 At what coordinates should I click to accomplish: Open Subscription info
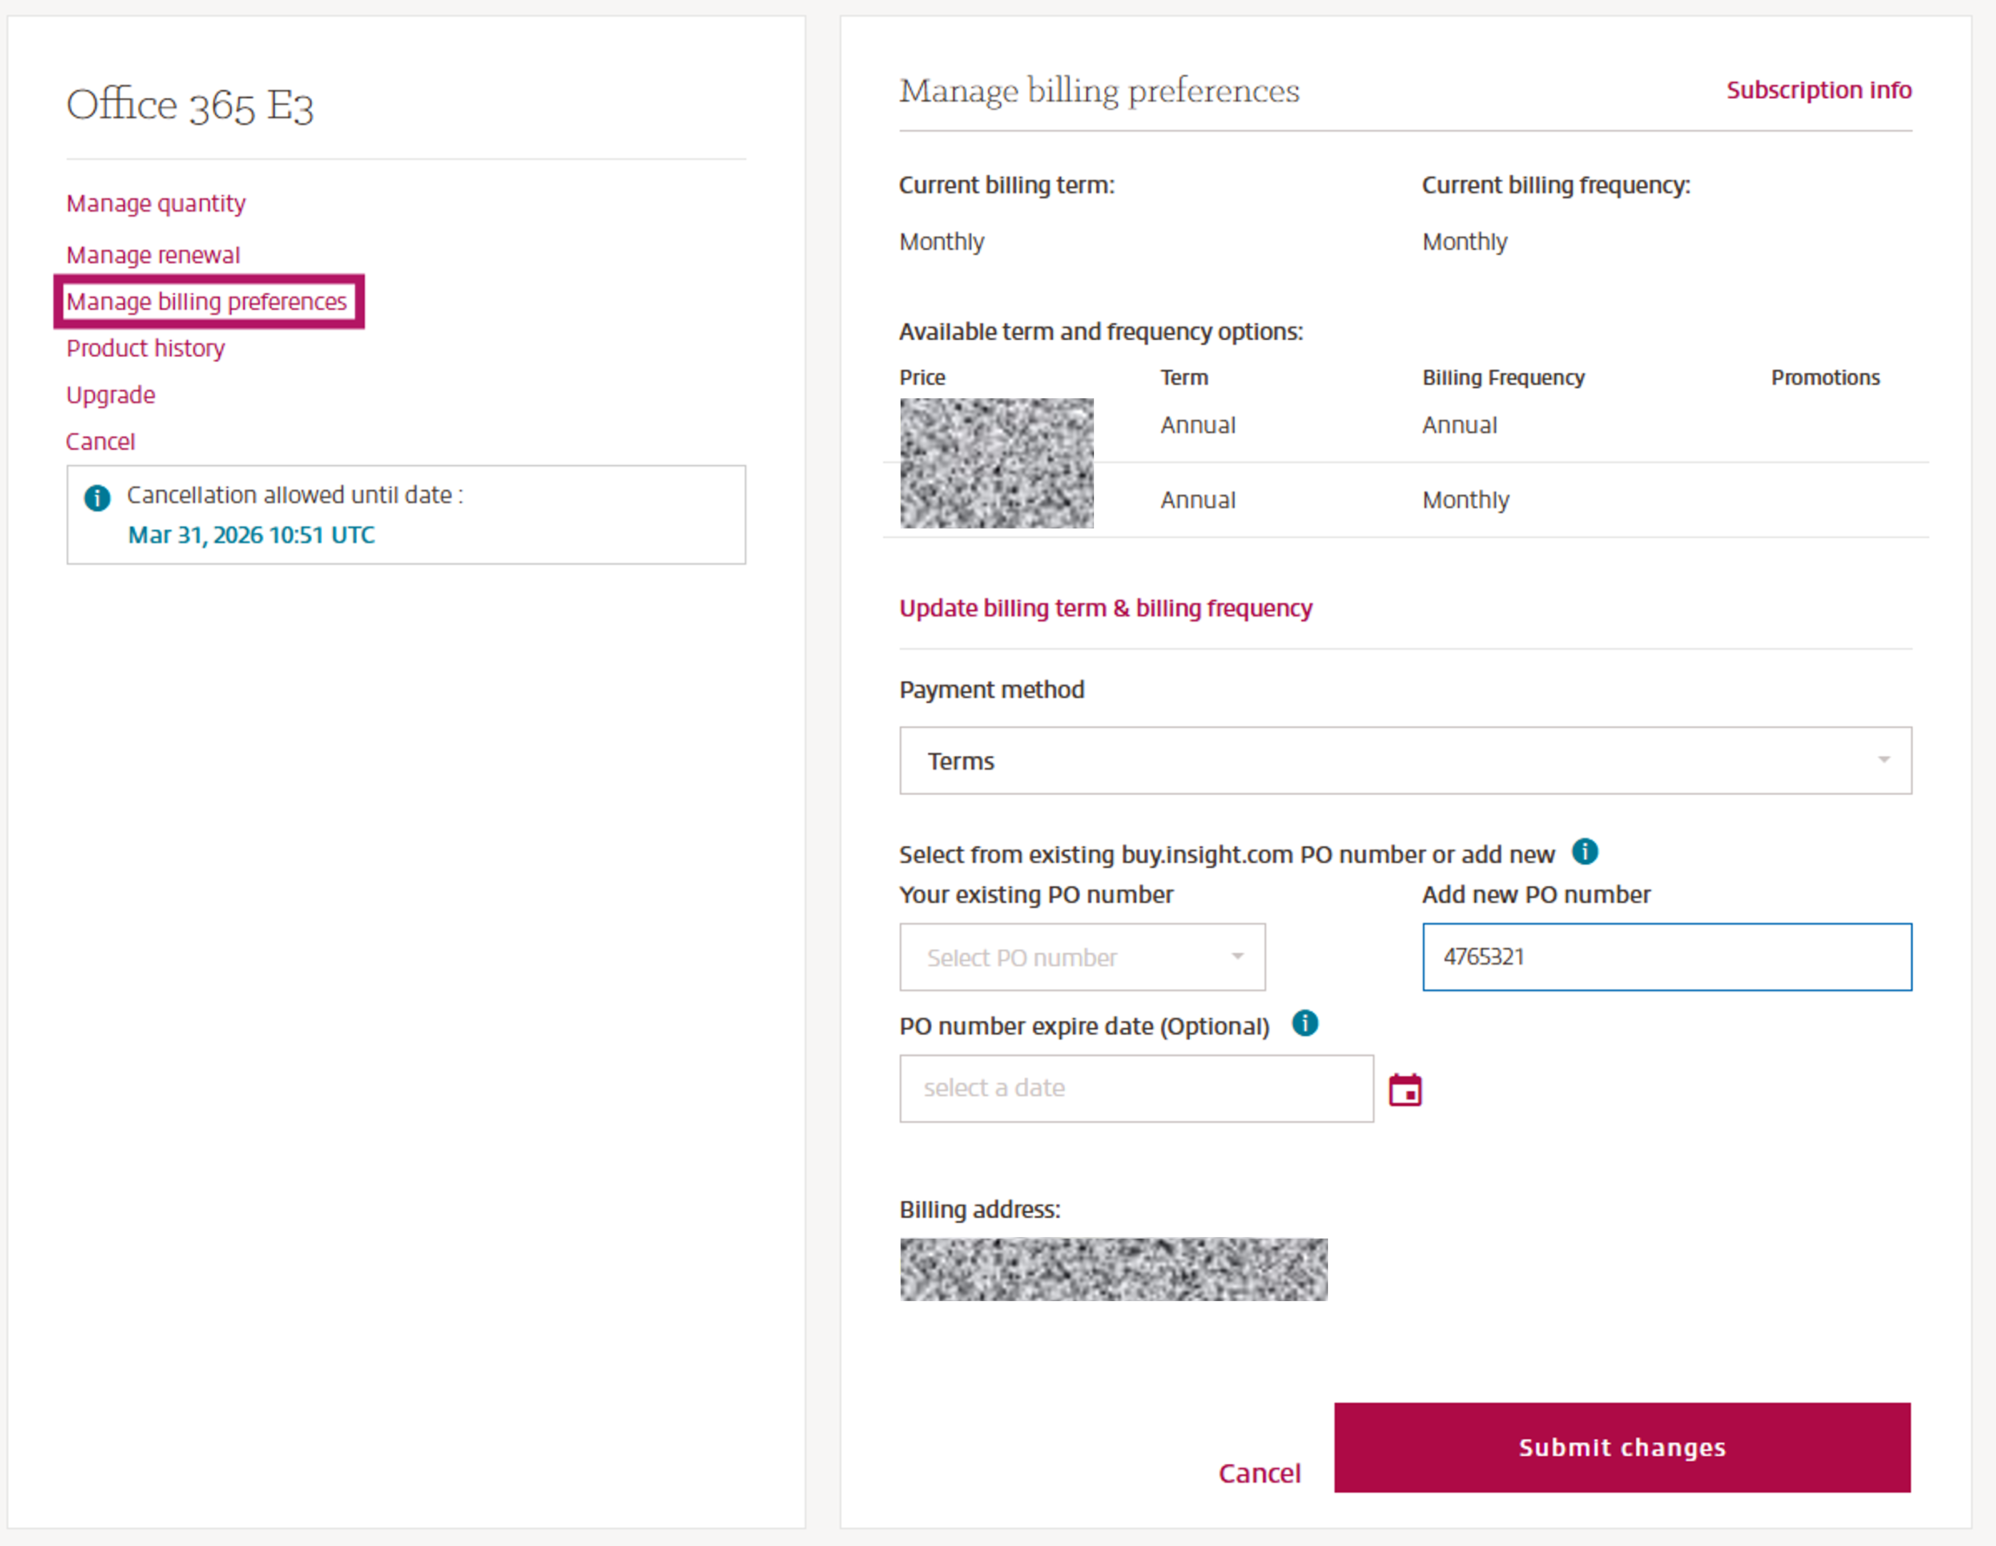coord(1819,89)
